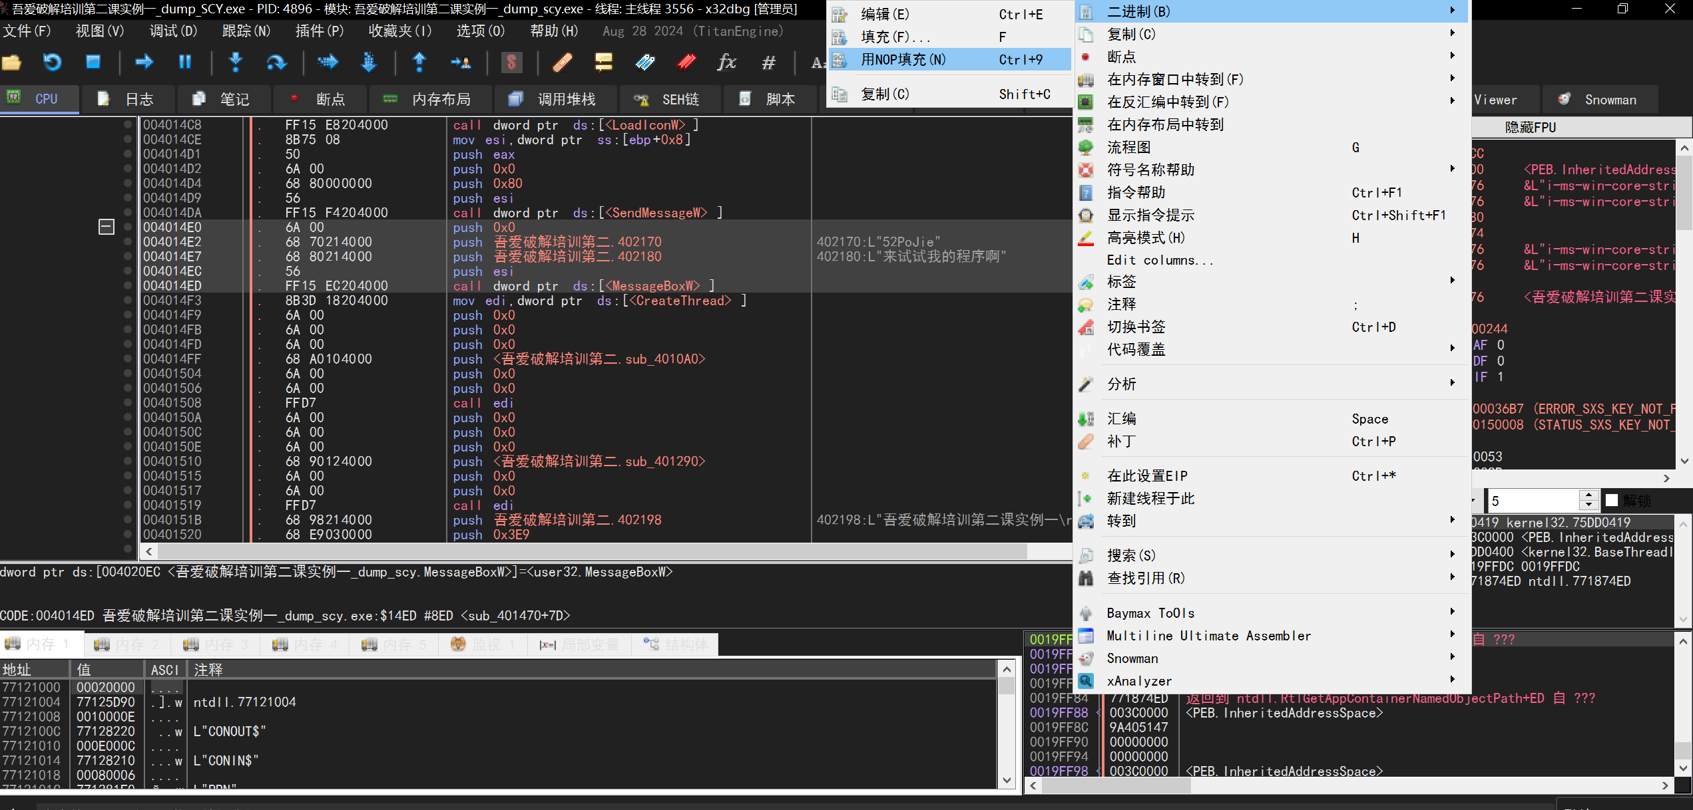Open the Snowman tab

point(1599,99)
